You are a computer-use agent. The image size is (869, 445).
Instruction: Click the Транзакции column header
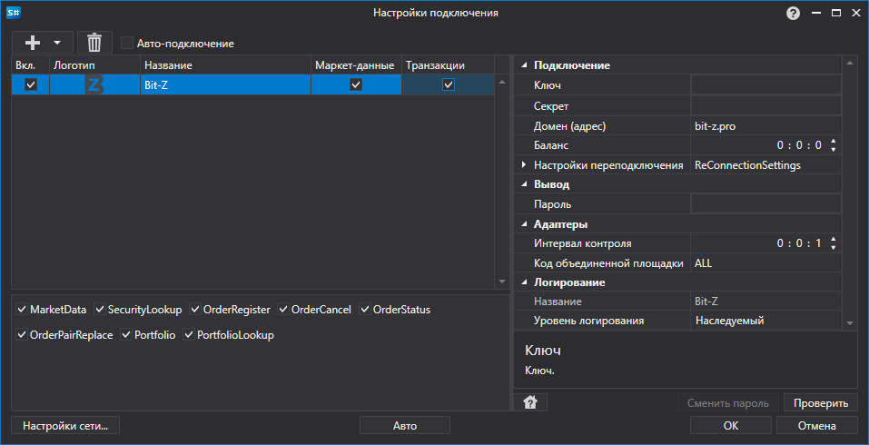tap(449, 65)
